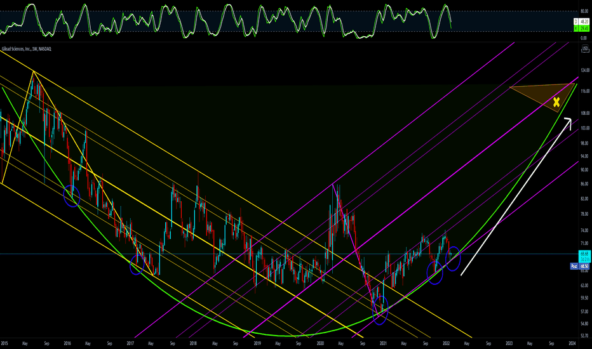Click the 80.00 oscillator scale label

pyautogui.click(x=584, y=11)
